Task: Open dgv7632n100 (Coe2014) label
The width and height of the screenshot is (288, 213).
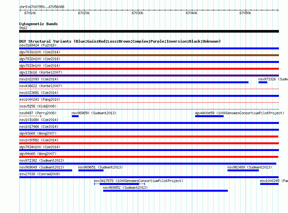Action: [x=40, y=59]
